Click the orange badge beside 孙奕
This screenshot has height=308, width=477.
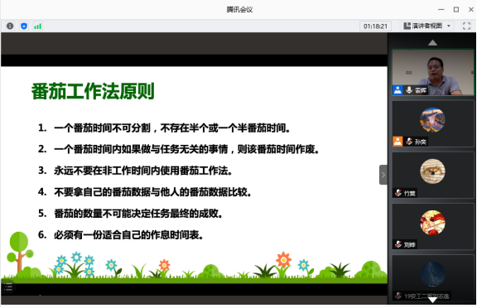(397, 142)
